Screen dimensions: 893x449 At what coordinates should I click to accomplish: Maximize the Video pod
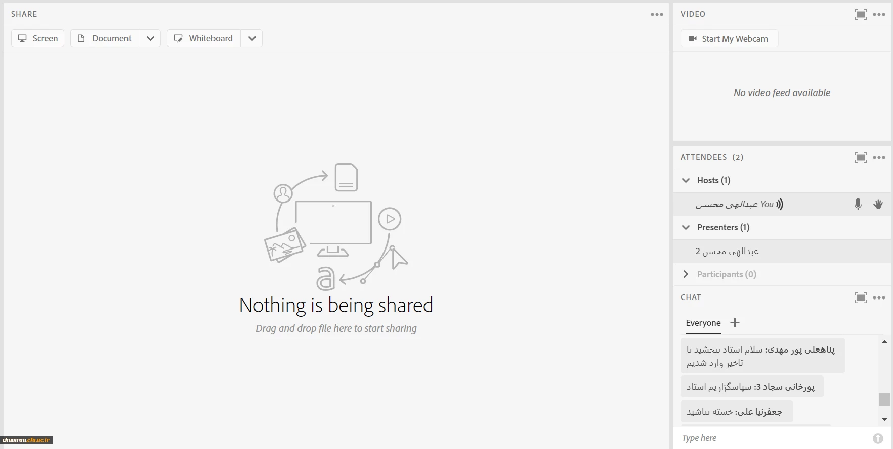pyautogui.click(x=860, y=14)
